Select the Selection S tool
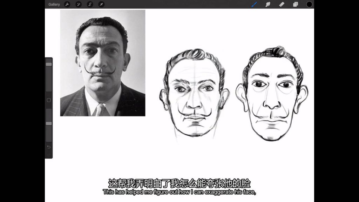 [90, 4]
